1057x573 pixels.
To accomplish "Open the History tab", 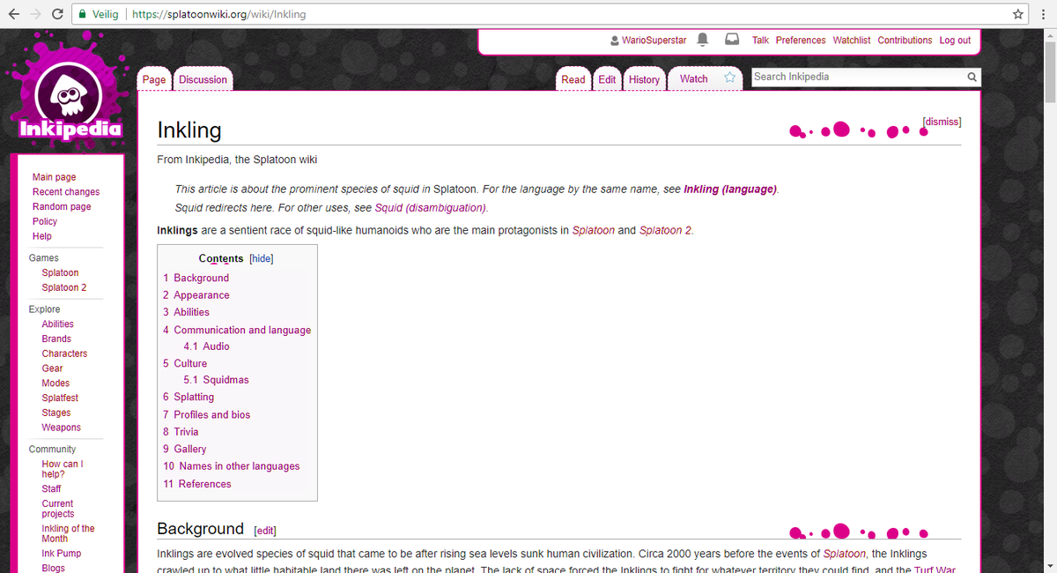I will coord(645,78).
